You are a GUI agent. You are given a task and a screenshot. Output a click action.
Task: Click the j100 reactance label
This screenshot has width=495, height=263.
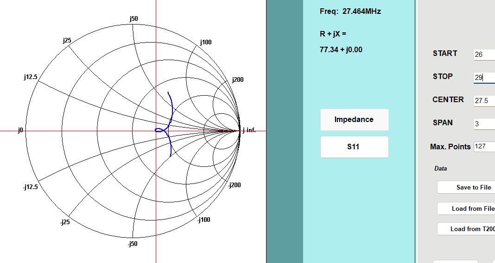206,42
